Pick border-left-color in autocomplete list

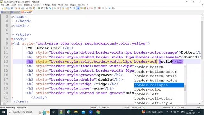click(x=159, y=99)
